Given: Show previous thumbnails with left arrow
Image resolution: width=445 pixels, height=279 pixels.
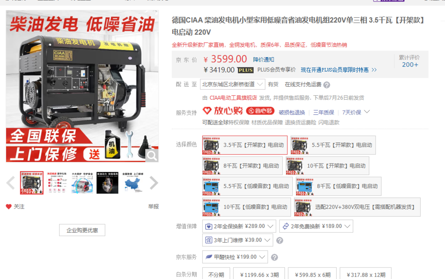Looking at the screenshot, I should coord(10,183).
